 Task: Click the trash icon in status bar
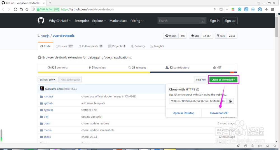click(x=253, y=146)
